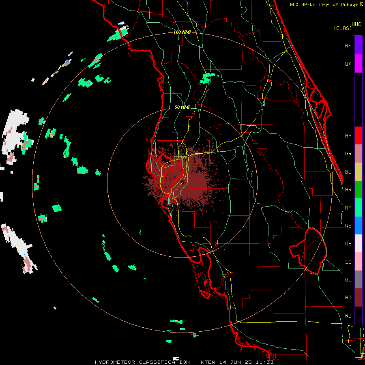Click the "HR" legend label

tap(348, 190)
